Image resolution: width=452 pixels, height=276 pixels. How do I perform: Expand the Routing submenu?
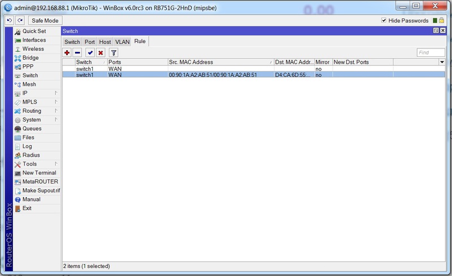[x=37, y=111]
